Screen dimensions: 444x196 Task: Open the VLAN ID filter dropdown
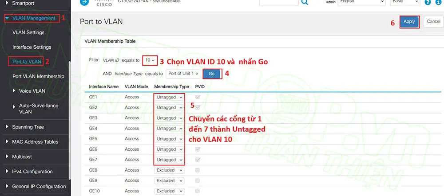click(150, 60)
